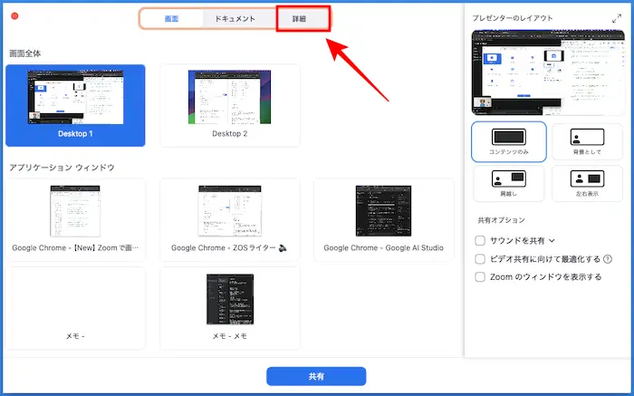Pick the 左右表示 layout icon
This screenshot has width=634, height=396.
click(587, 182)
